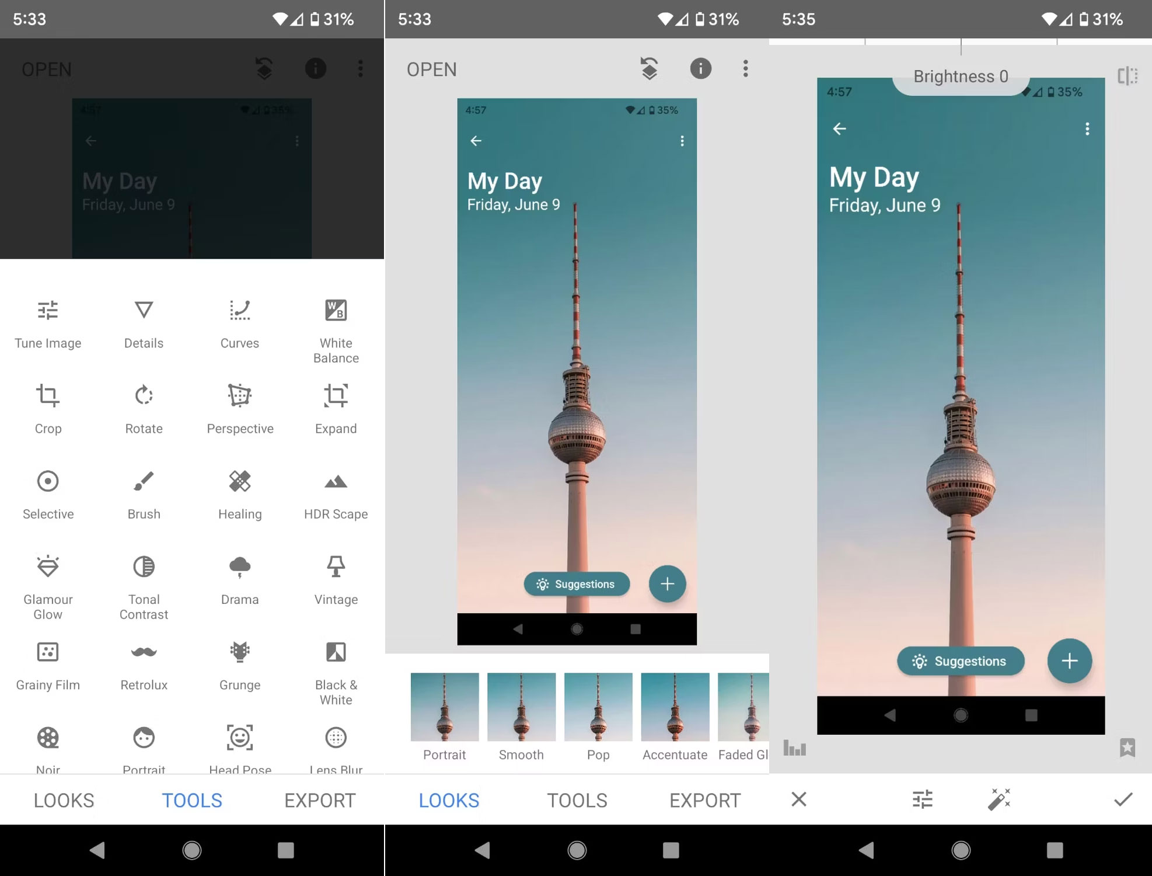Apply auto-adjust with the magic wand icon
The width and height of the screenshot is (1152, 876).
pyautogui.click(x=1000, y=799)
